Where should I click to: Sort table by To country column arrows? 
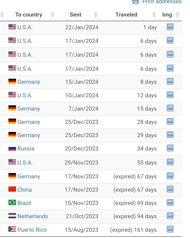pyautogui.click(x=52, y=15)
